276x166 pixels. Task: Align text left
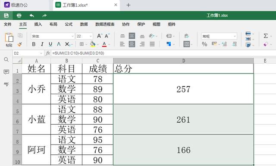(x=122, y=44)
